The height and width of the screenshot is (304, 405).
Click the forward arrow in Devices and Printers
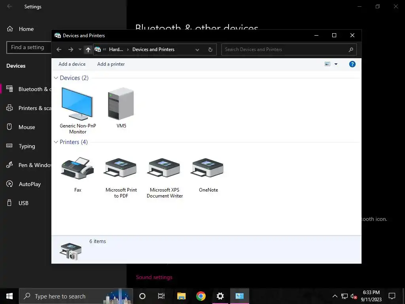click(70, 49)
